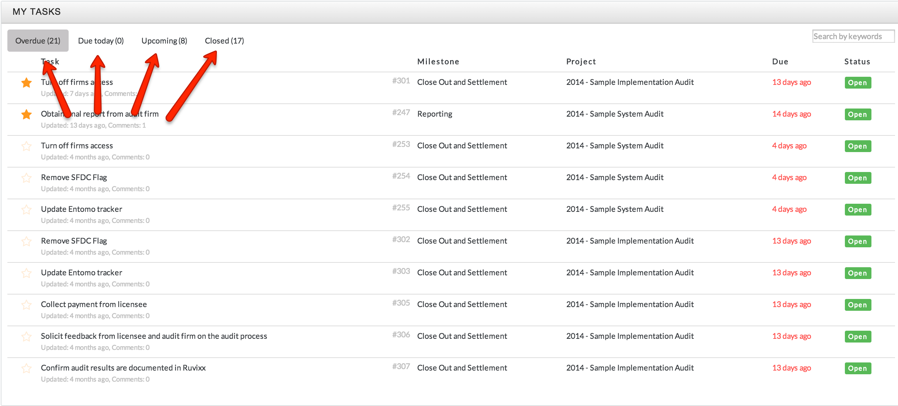Open the Remove SFDC Flag task #254
This screenshot has width=898, height=406.
coord(74,178)
